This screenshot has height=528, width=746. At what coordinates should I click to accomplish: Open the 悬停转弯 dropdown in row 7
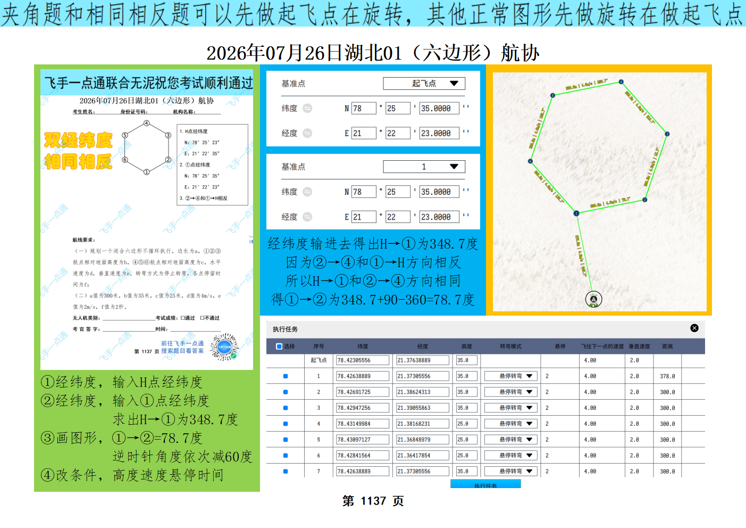[x=511, y=472]
